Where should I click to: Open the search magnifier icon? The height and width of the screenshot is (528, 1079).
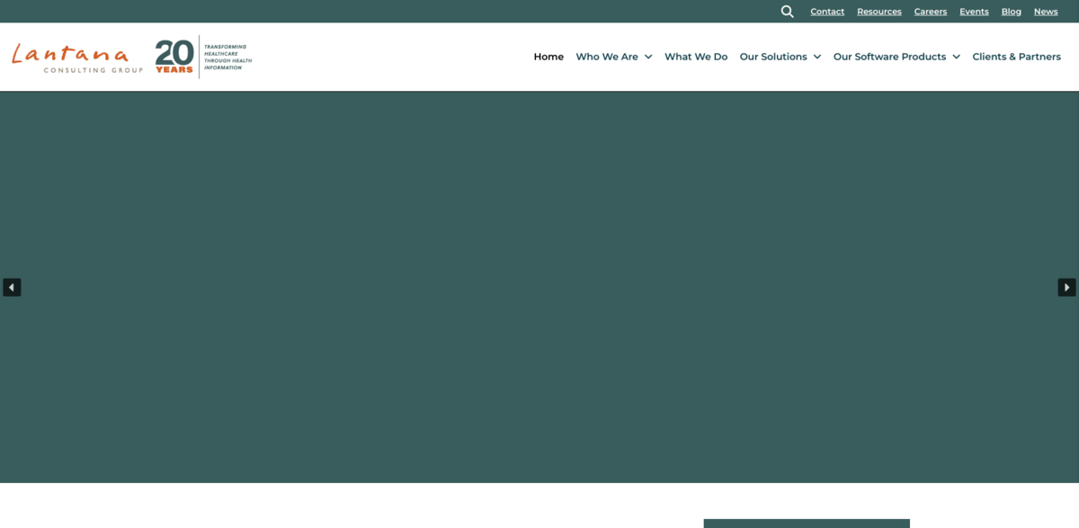click(787, 12)
